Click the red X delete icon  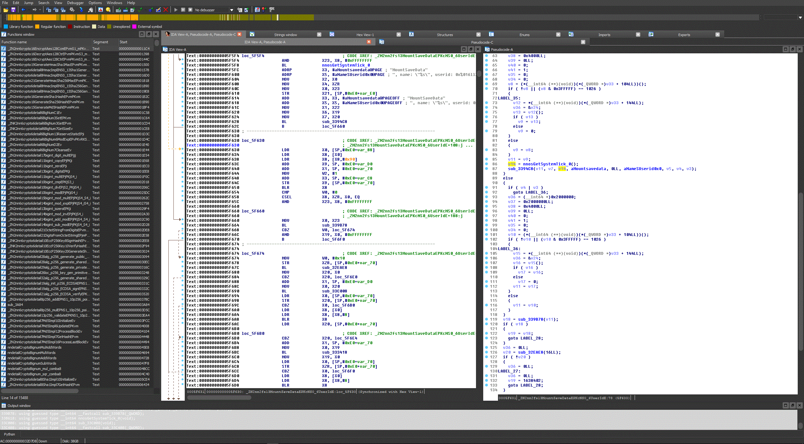[166, 10]
